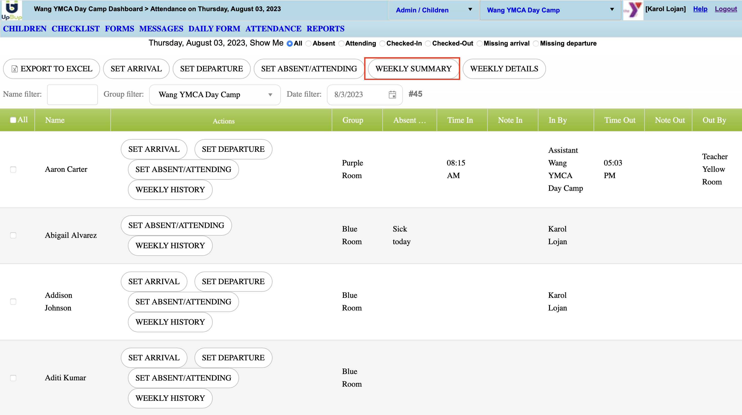
Task: Select the Absent radio filter
Action: tap(308, 44)
